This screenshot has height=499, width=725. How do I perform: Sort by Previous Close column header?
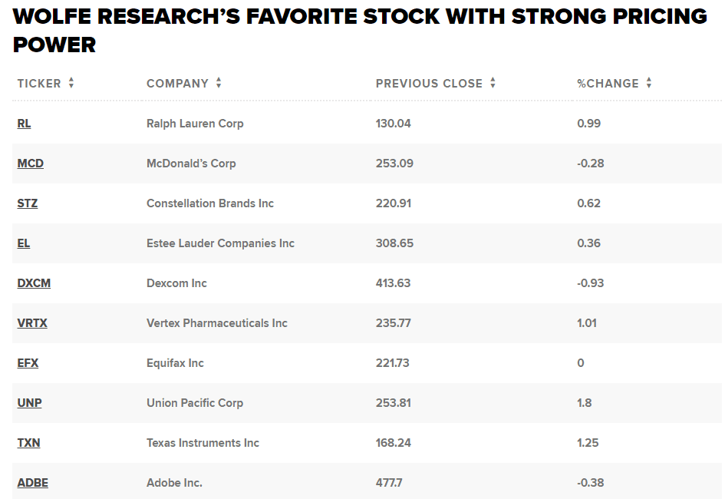(x=429, y=84)
